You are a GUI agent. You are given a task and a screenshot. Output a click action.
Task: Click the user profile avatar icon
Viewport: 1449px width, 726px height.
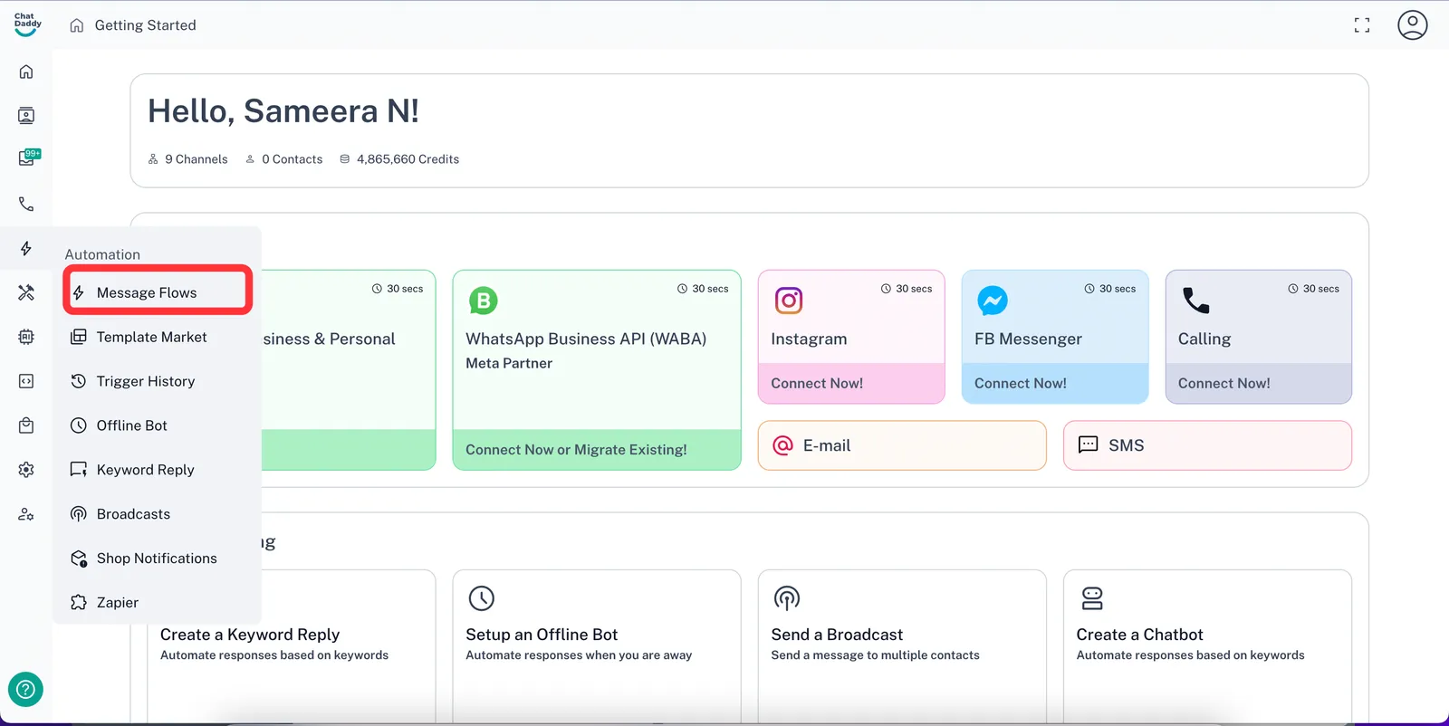(1412, 25)
